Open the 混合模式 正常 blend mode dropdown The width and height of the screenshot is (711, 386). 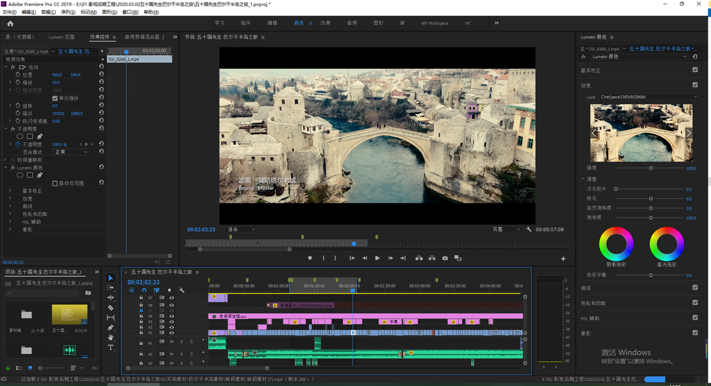click(x=71, y=152)
